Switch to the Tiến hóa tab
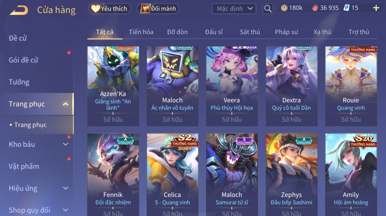 pyautogui.click(x=141, y=32)
